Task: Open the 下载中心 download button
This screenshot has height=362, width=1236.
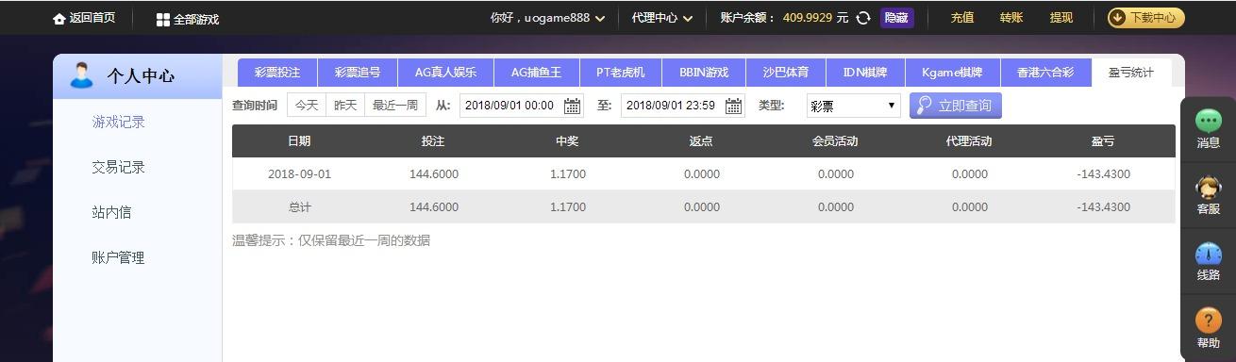Action: tap(1145, 18)
